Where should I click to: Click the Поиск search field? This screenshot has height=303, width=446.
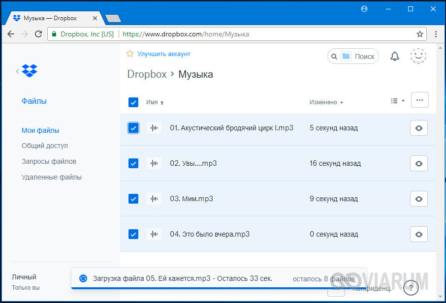point(364,57)
